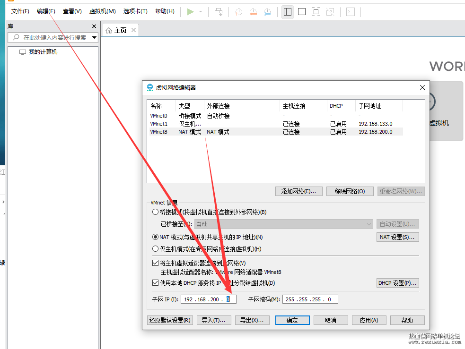465x349 pixels.
Task: Click the computer icon beside 我的计算机
Action: tap(23, 52)
